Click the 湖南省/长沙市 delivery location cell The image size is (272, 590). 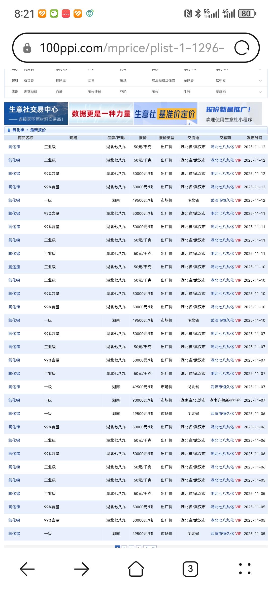pyautogui.click(x=193, y=400)
